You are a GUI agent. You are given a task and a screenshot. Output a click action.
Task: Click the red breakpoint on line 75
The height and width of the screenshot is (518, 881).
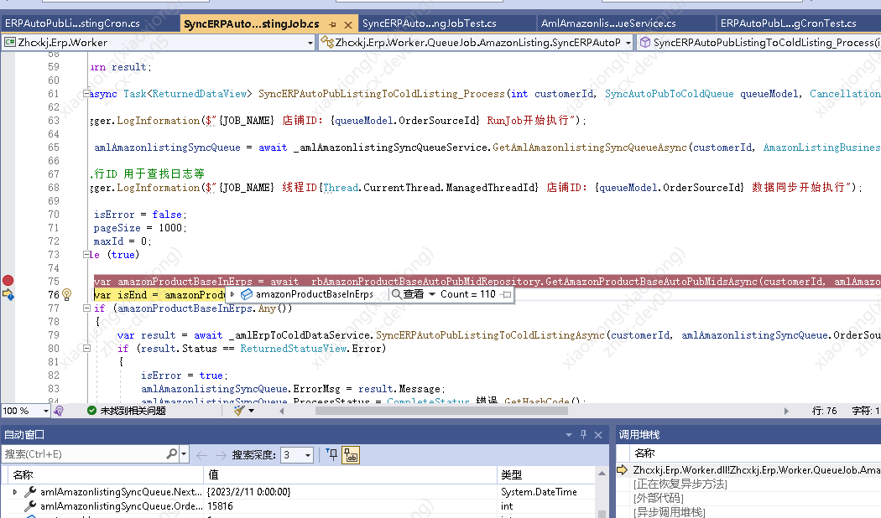pos(8,281)
